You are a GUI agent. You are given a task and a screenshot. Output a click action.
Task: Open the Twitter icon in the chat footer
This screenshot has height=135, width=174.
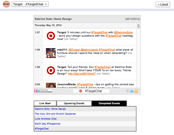pyautogui.click(x=132, y=91)
